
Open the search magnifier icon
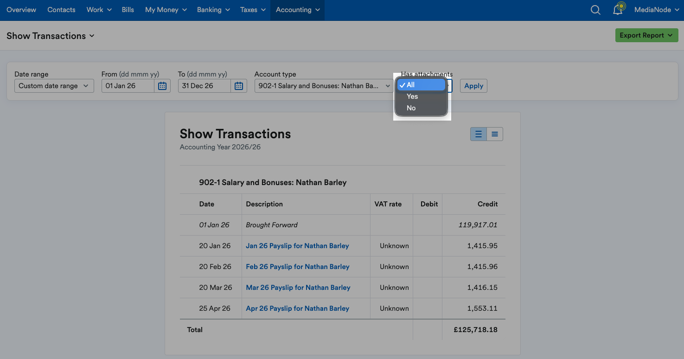(595, 10)
